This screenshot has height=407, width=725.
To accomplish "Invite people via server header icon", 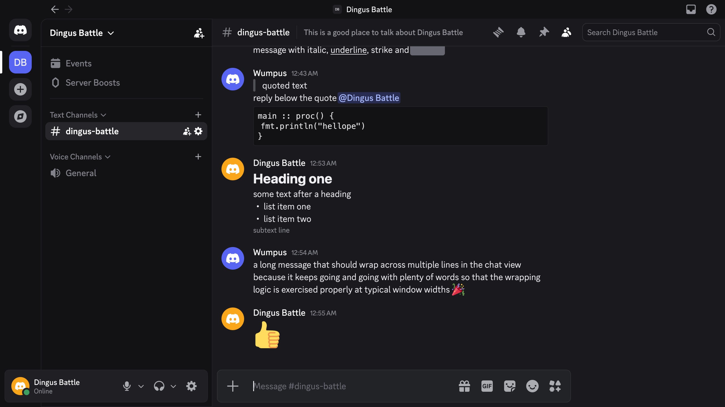I will tap(199, 33).
